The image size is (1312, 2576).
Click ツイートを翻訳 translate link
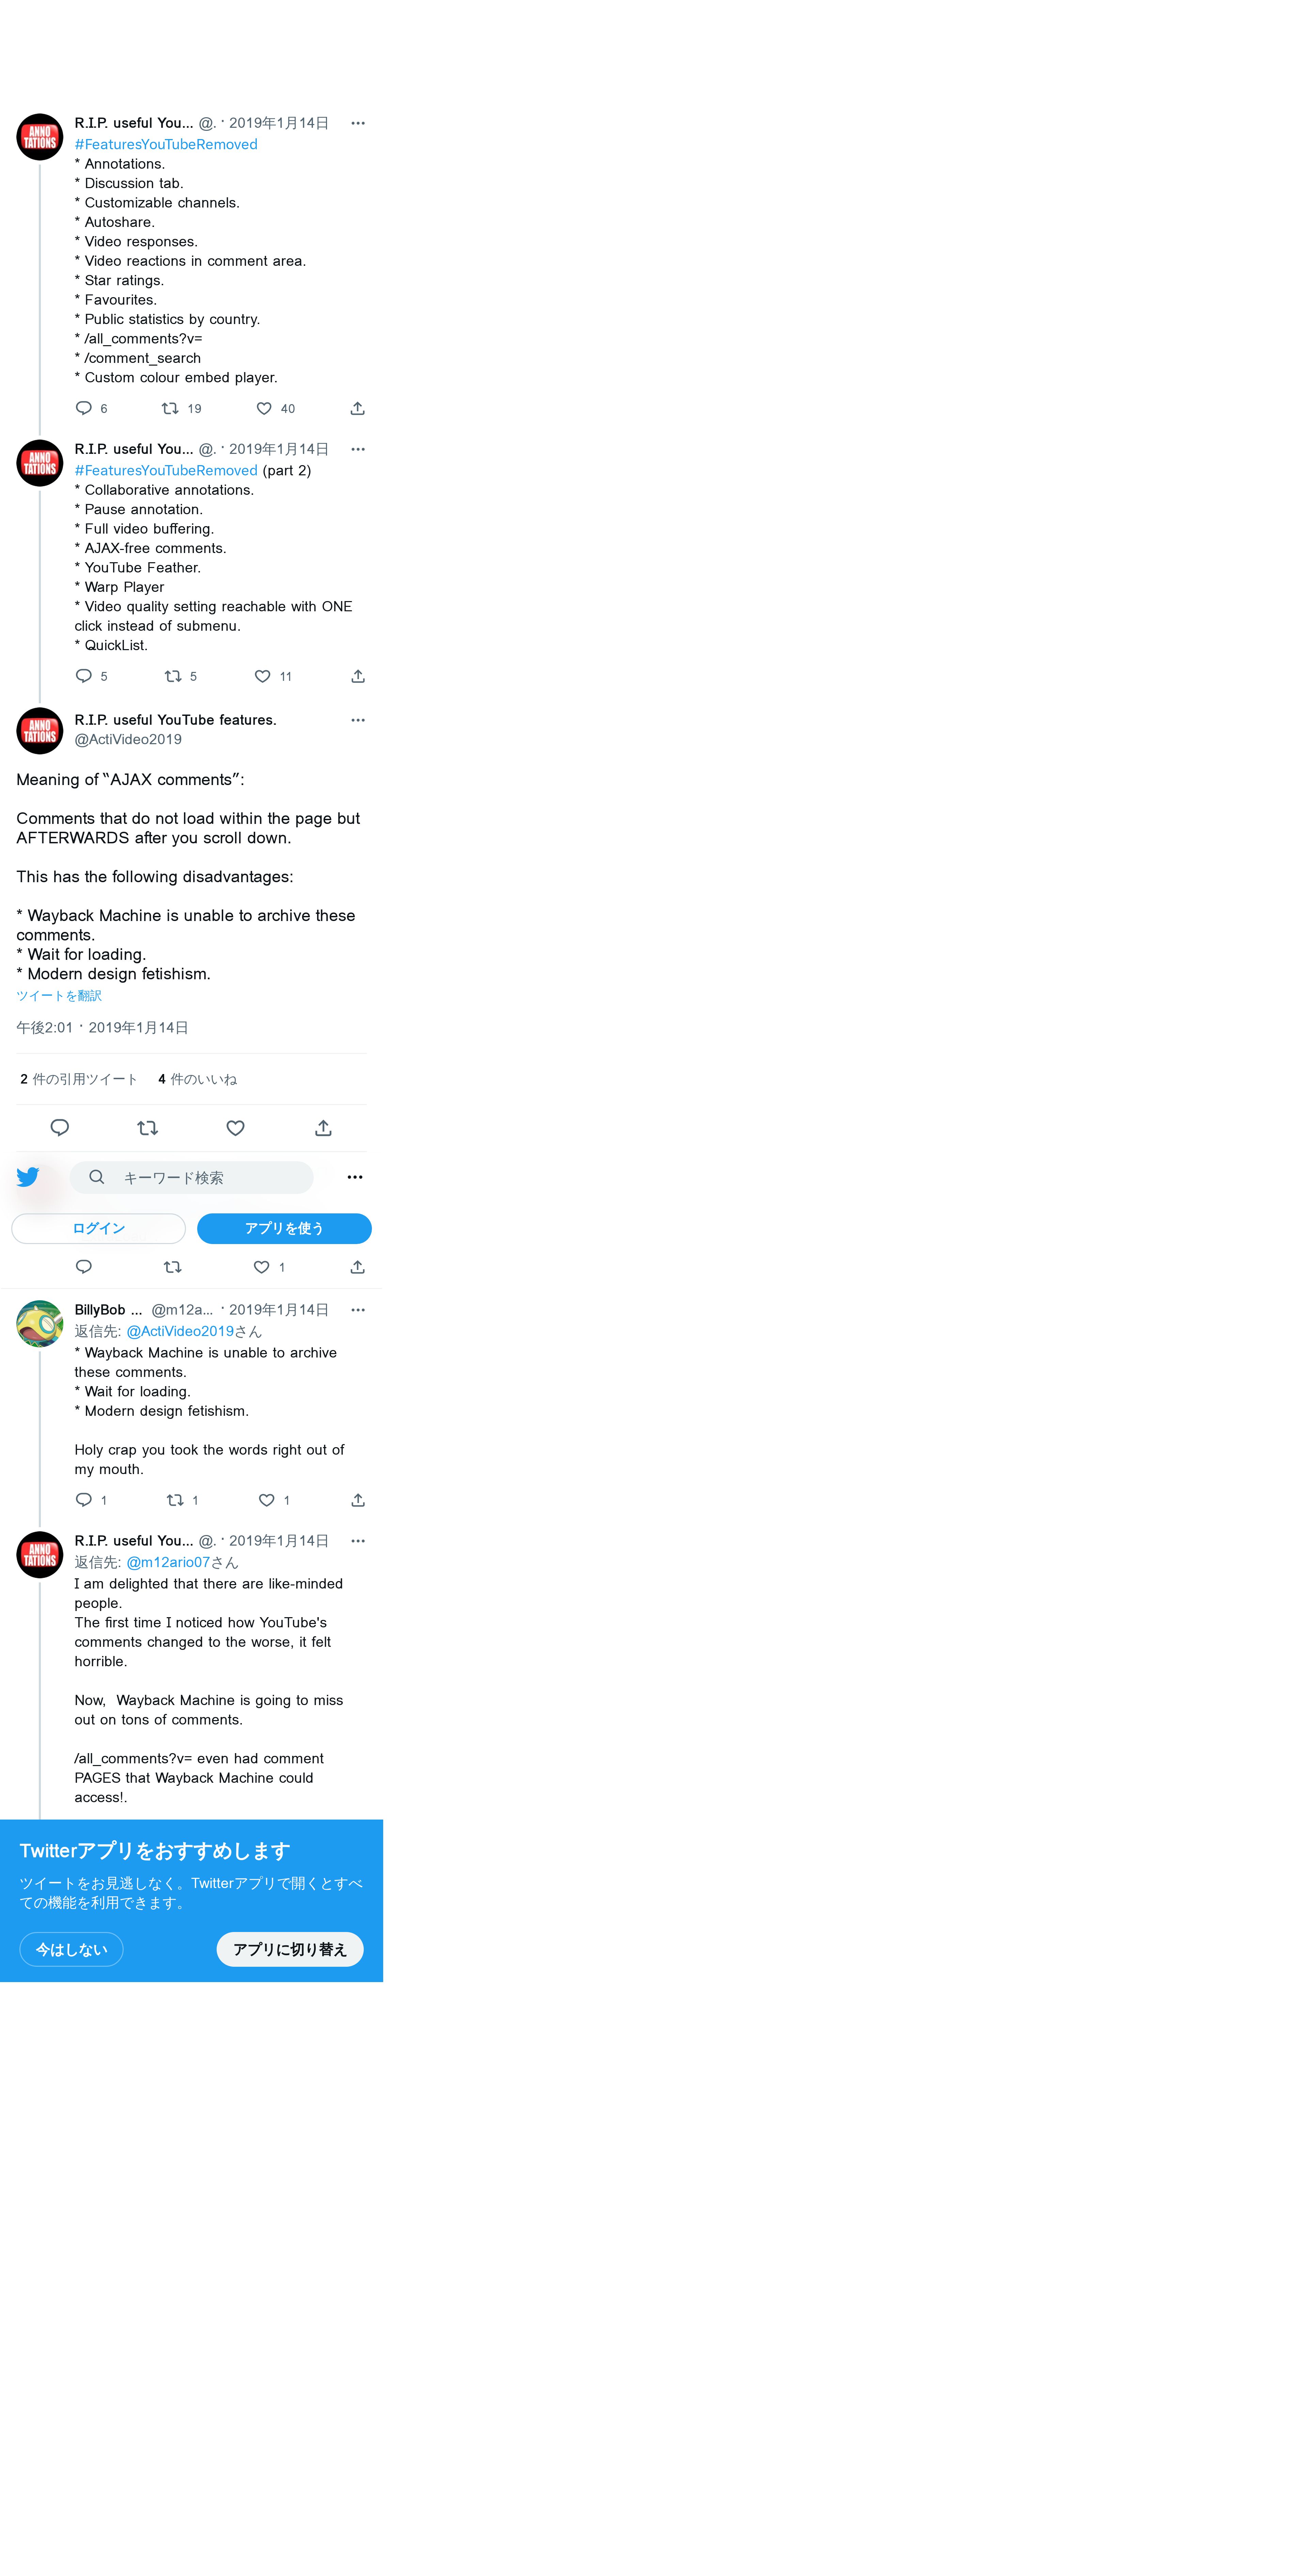[x=59, y=996]
